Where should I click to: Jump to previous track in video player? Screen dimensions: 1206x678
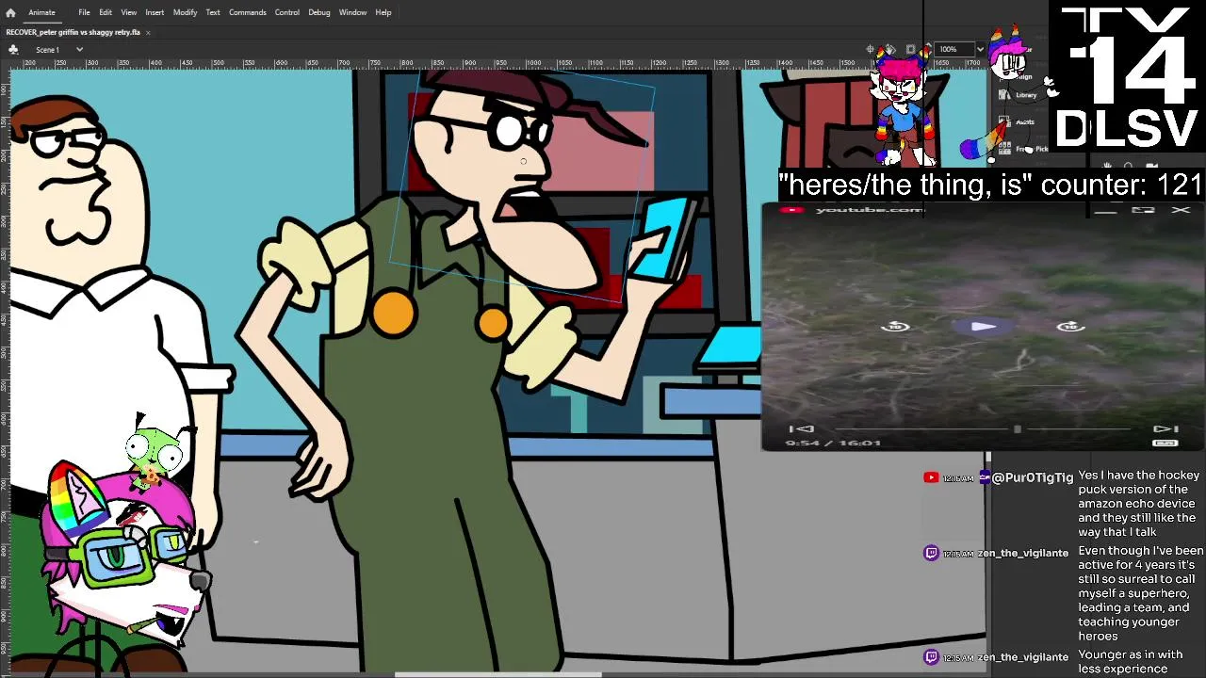tap(800, 429)
